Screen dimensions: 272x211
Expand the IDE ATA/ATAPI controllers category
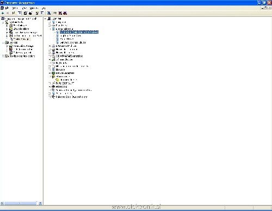coord(50,56)
